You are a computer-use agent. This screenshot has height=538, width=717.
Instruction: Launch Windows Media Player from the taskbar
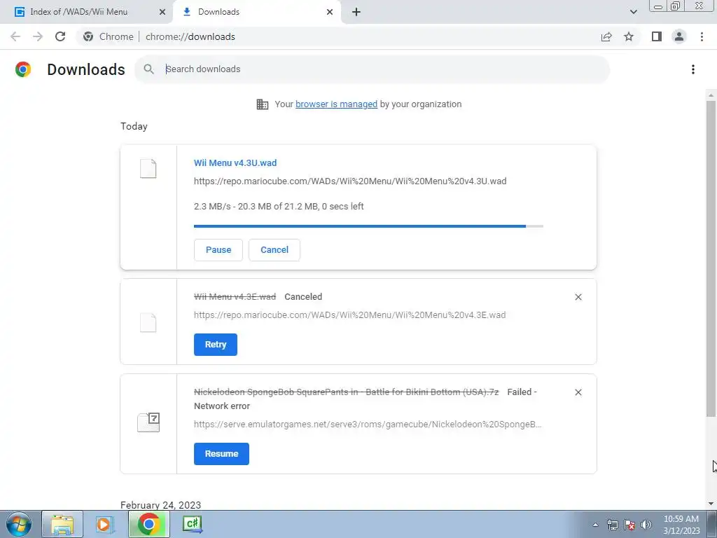(x=104, y=524)
